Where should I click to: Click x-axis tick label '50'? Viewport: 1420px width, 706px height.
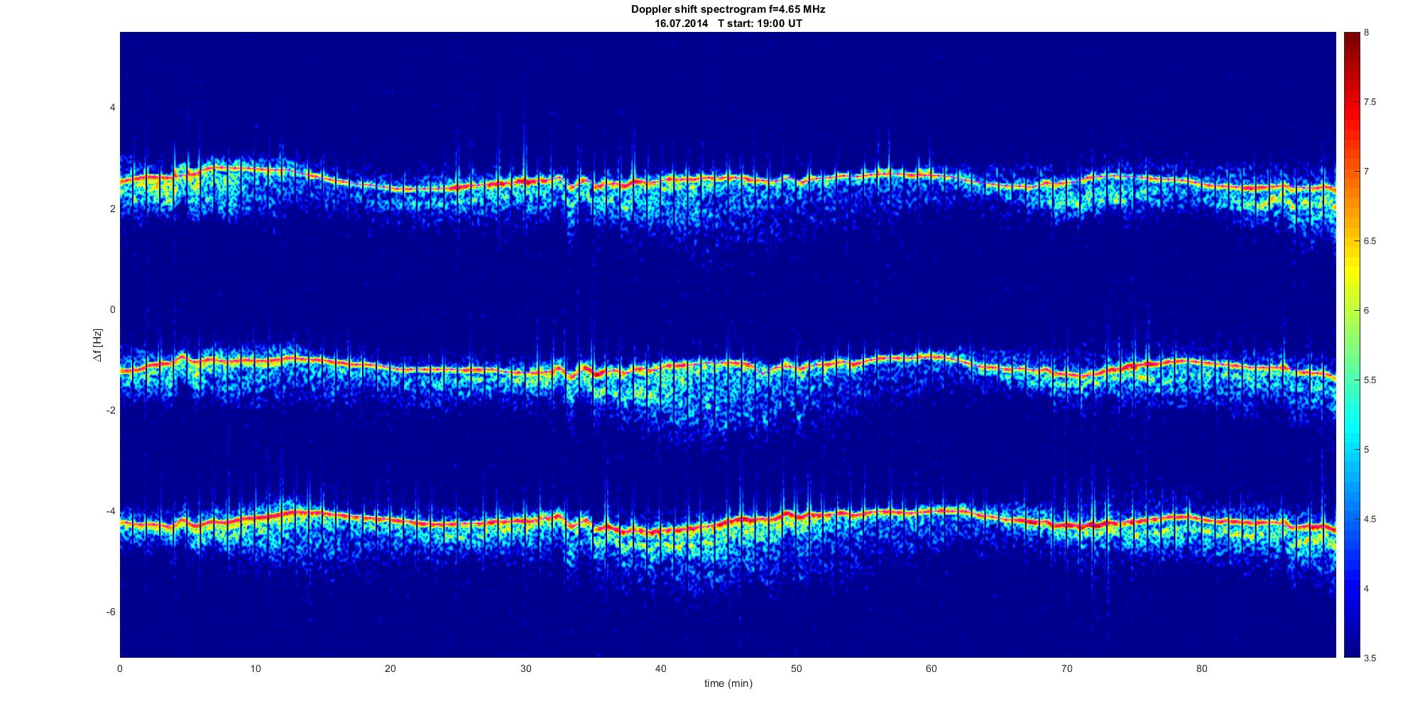click(796, 668)
